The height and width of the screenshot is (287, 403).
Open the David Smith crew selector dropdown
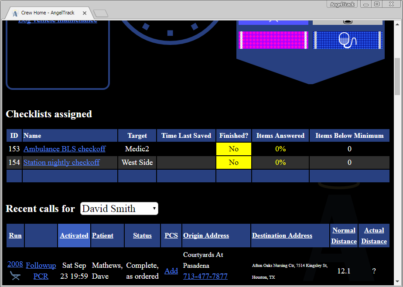tap(119, 208)
